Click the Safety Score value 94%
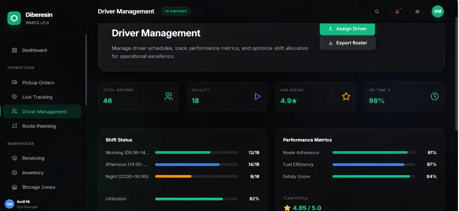Viewport: 459px width, 211px height. [432, 177]
